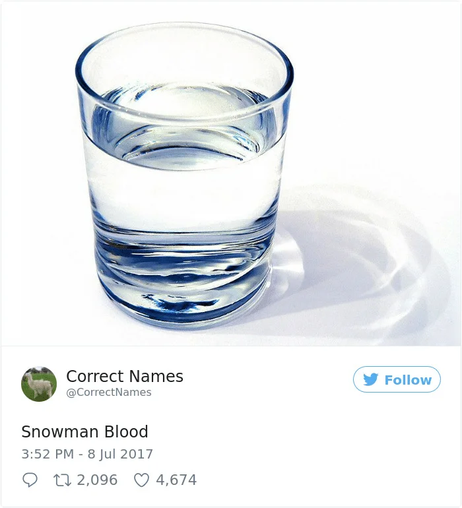Select the Snowman Blood tweet text
Screen dimensions: 462x508
pyautogui.click(x=85, y=431)
